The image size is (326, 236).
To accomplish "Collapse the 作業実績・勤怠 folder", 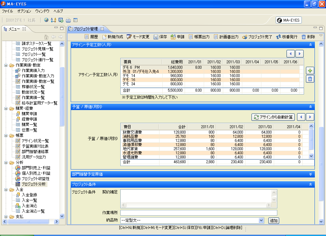I will (6, 65).
